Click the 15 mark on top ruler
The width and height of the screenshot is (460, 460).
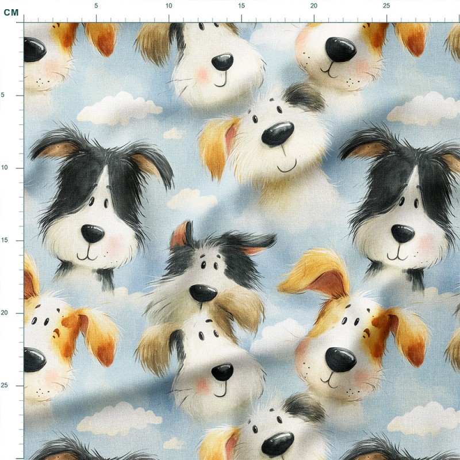[x=241, y=6]
